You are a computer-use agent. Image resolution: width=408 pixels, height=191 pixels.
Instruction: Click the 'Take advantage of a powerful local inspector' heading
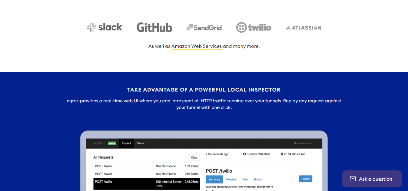click(x=204, y=90)
